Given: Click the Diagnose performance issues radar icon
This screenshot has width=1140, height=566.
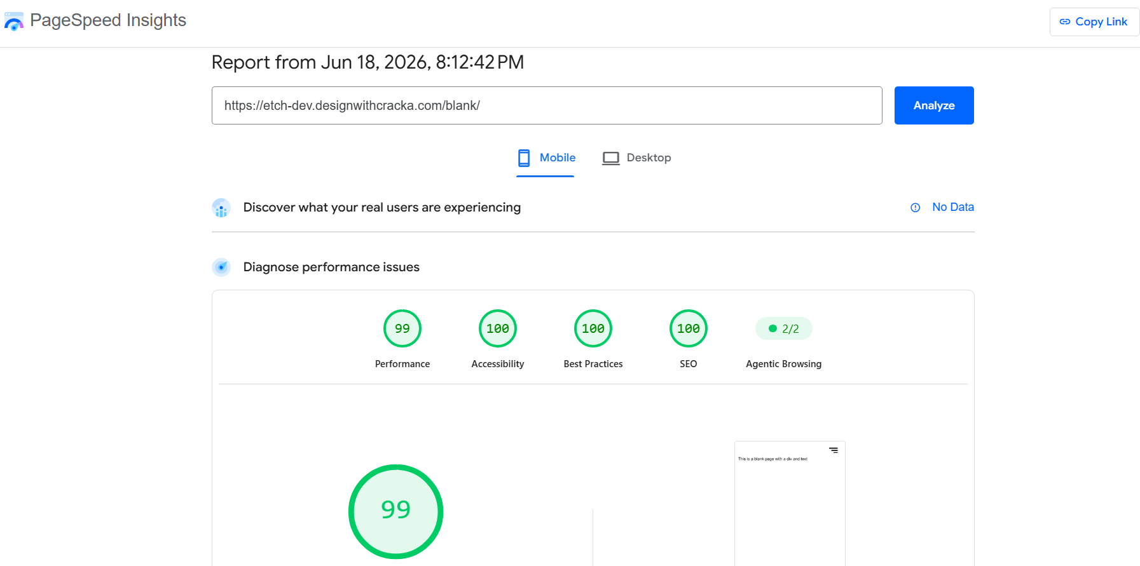Looking at the screenshot, I should [221, 267].
